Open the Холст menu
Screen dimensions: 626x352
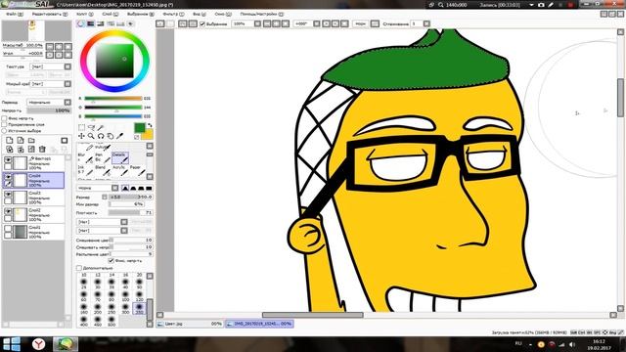pos(84,14)
